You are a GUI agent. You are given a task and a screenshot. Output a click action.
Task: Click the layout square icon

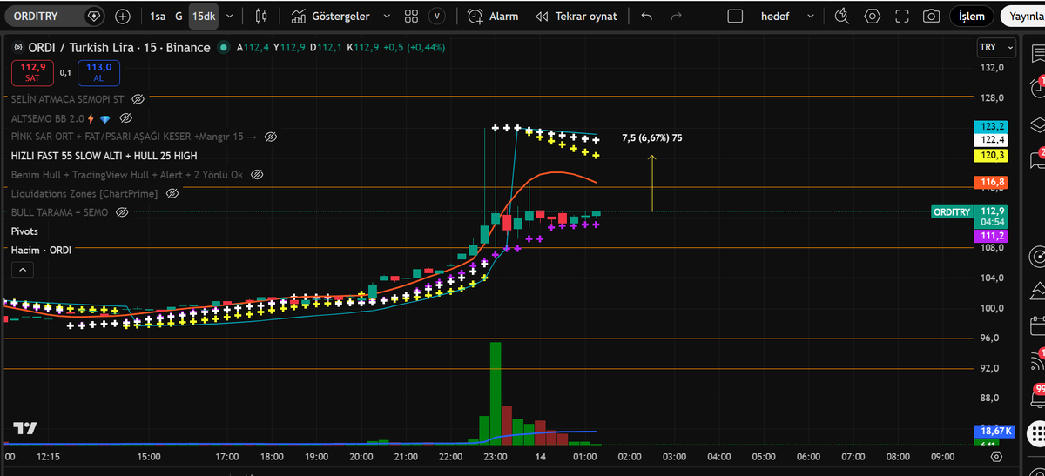(x=735, y=16)
